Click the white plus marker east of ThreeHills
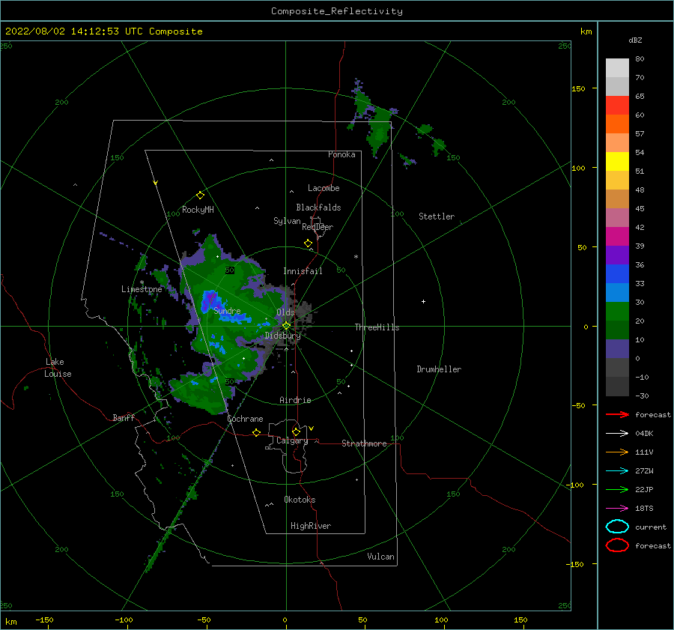This screenshot has width=674, height=630. click(x=423, y=301)
